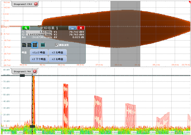The image size is (191, 135).
Task: Minimize the cursor results dialog
Action: [x=73, y=28]
